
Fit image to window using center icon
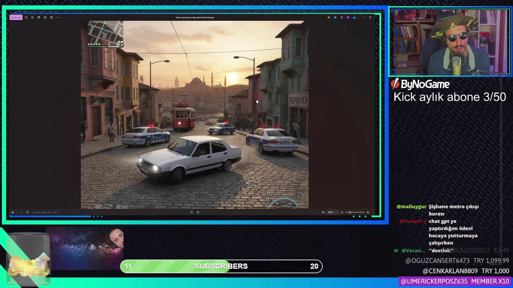pos(192,212)
